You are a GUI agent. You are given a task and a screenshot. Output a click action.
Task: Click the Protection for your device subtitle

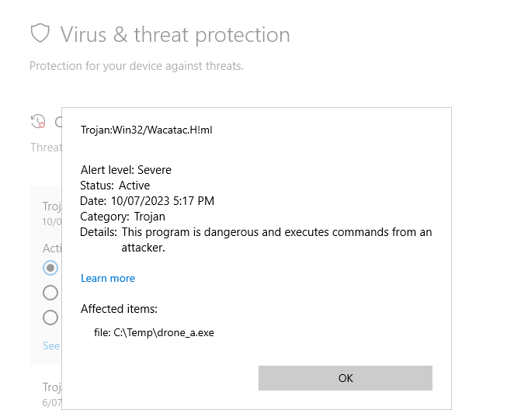click(x=137, y=66)
